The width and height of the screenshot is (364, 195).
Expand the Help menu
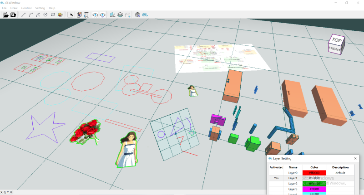[x=52, y=8]
